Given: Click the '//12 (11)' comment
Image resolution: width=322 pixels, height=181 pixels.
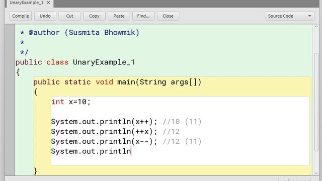Looking at the screenshot, I should 182,141.
